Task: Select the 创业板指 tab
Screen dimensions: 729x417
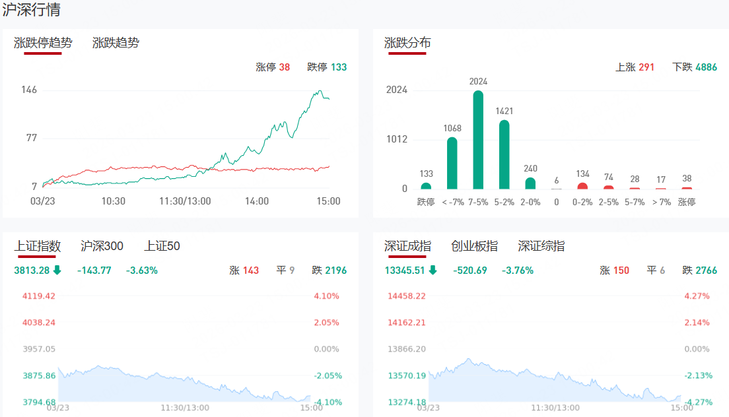Action: (x=474, y=246)
